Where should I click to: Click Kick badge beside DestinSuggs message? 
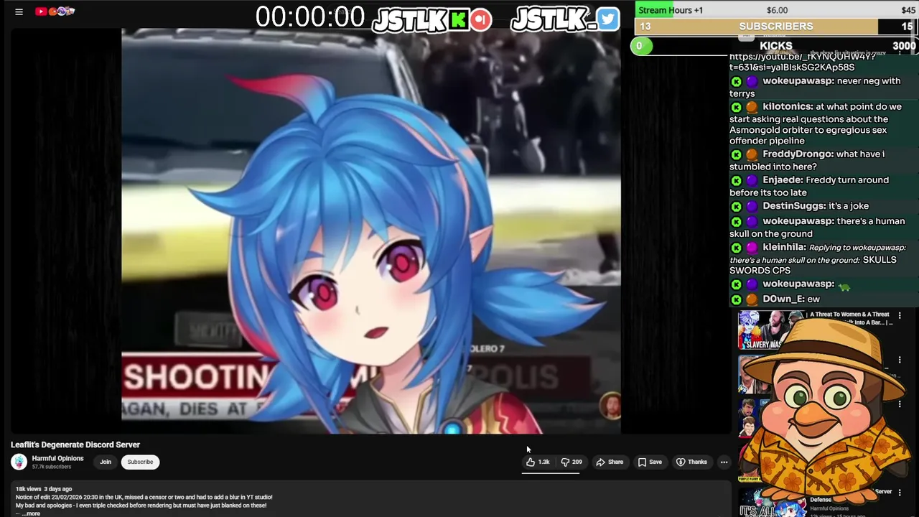(736, 206)
